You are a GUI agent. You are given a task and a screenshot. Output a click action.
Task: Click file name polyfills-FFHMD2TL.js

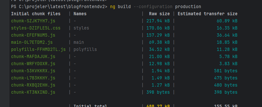click(38, 49)
